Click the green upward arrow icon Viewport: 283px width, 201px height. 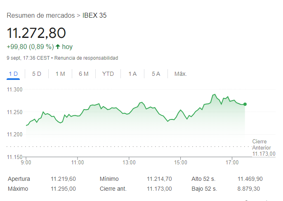58,47
